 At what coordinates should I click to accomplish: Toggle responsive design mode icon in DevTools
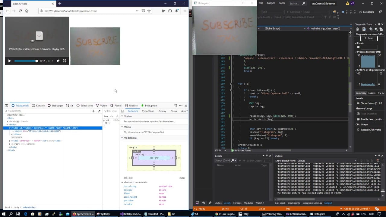coord(175,106)
